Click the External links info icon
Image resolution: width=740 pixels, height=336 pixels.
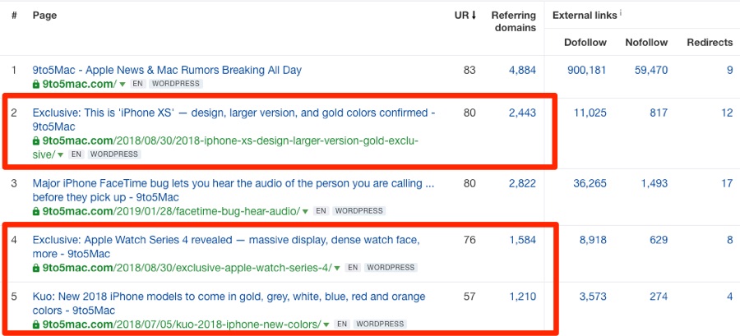pos(621,13)
